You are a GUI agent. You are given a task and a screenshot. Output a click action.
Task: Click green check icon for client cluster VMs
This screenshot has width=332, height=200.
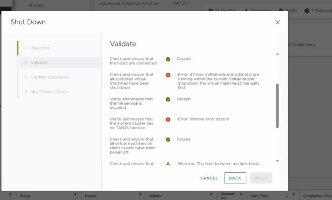coord(168,140)
